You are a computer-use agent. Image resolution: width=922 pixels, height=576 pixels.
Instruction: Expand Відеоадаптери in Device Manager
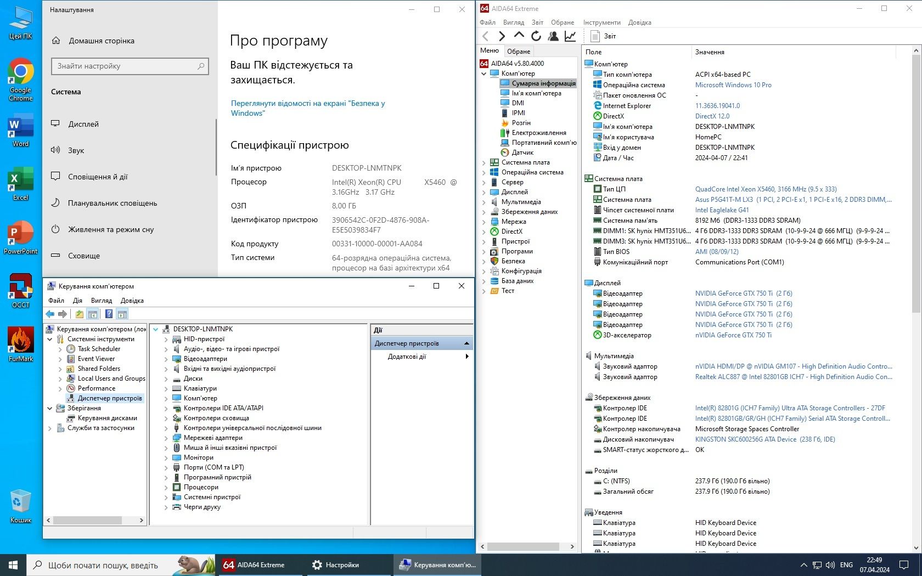coord(166,359)
